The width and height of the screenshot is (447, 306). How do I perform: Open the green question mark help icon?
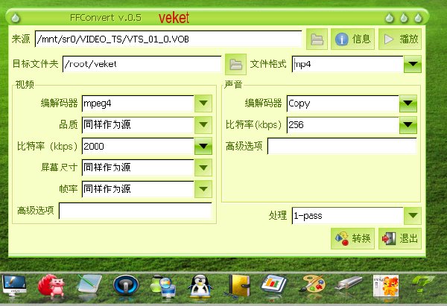[x=423, y=284]
